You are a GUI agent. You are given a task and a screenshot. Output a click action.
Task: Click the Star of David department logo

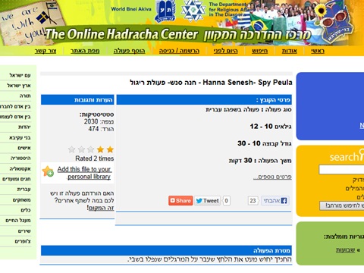point(193,11)
